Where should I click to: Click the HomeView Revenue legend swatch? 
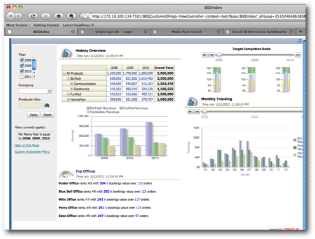coord(88,112)
